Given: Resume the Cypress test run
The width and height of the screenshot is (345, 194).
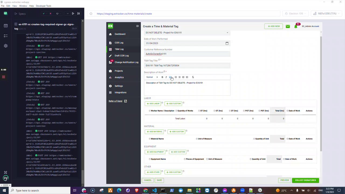Looking at the screenshot, I should tap(73, 13).
